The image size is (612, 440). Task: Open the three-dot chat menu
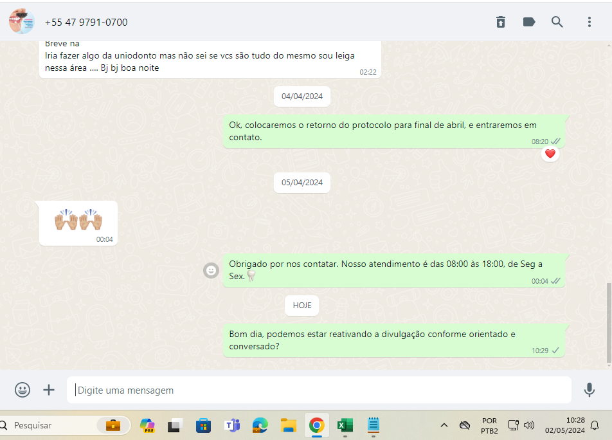pyautogui.click(x=589, y=22)
